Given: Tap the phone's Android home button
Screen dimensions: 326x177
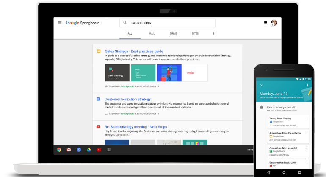Looking at the screenshot, I should (x=284, y=172).
